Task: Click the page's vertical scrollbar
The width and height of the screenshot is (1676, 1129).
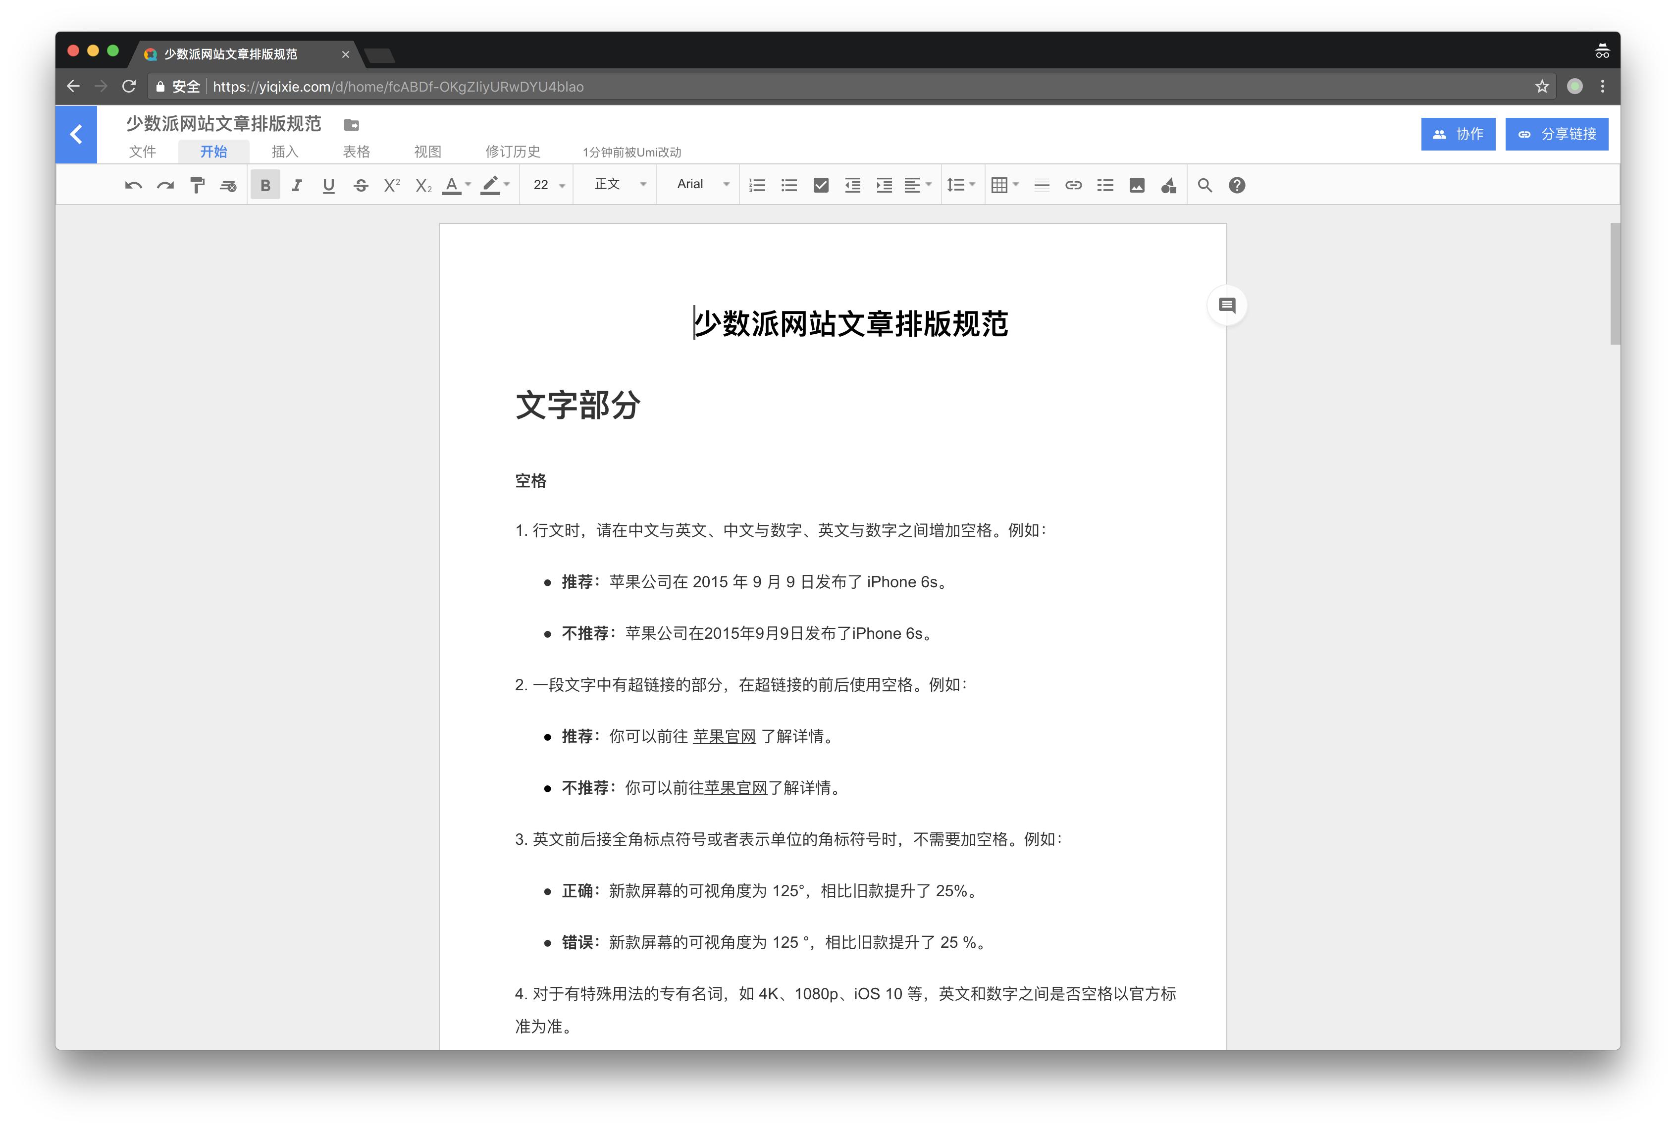Action: (x=1615, y=284)
